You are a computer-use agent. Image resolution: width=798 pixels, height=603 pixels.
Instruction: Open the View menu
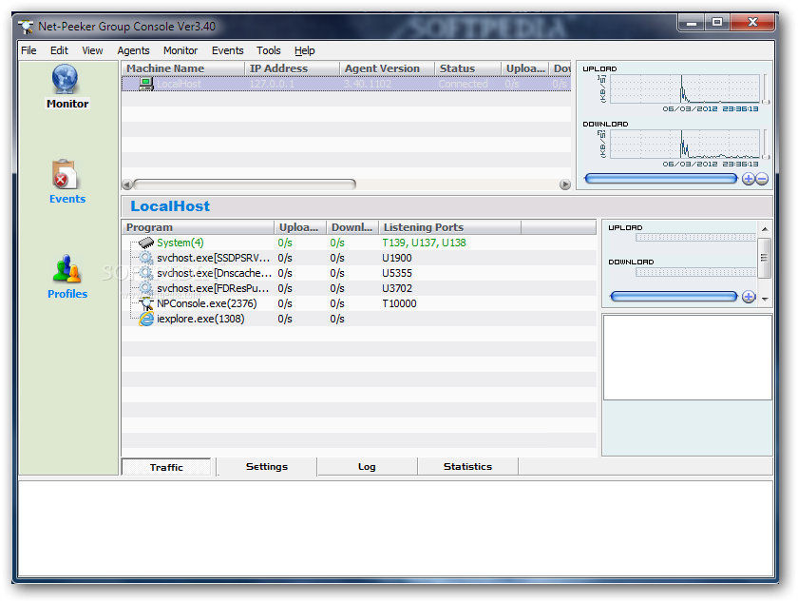[92, 50]
